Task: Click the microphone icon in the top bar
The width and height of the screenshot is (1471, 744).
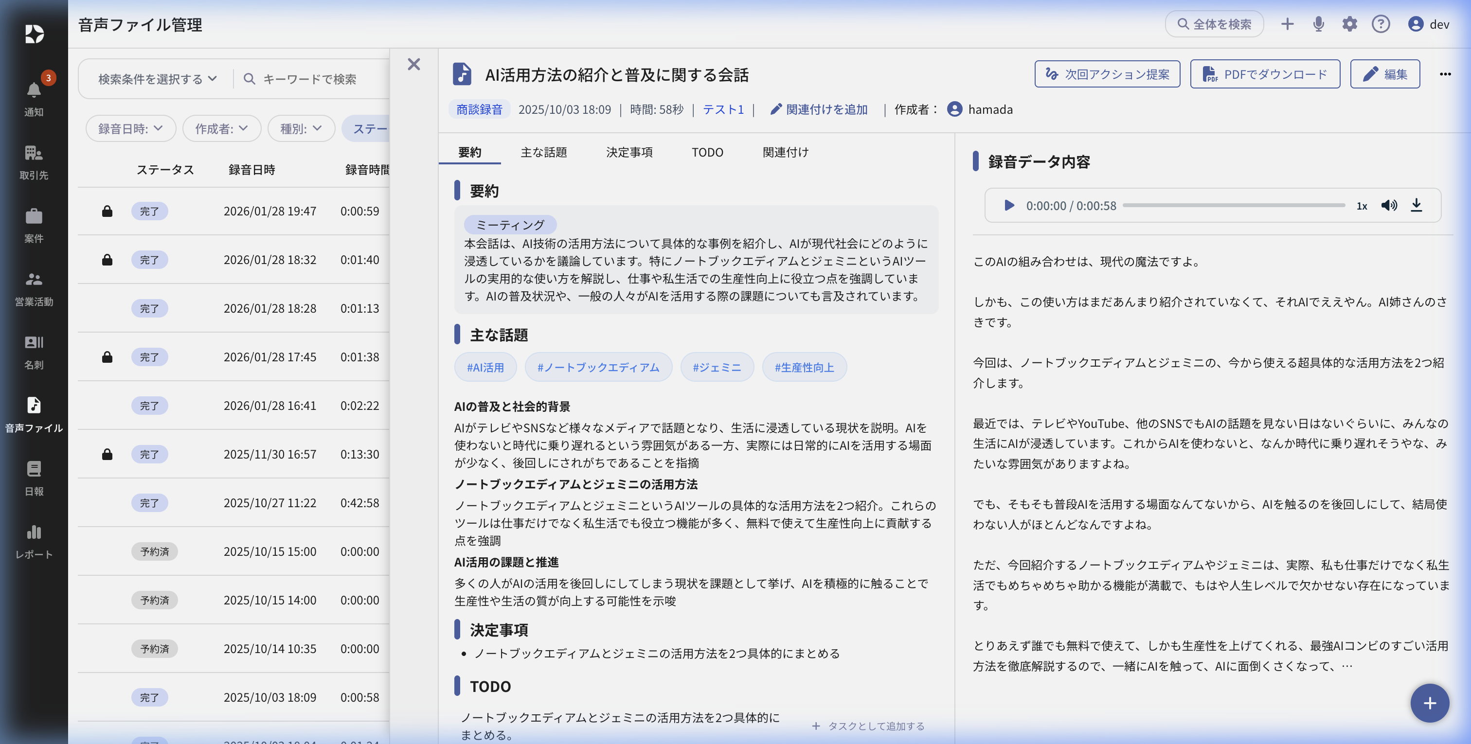Action: [x=1319, y=24]
